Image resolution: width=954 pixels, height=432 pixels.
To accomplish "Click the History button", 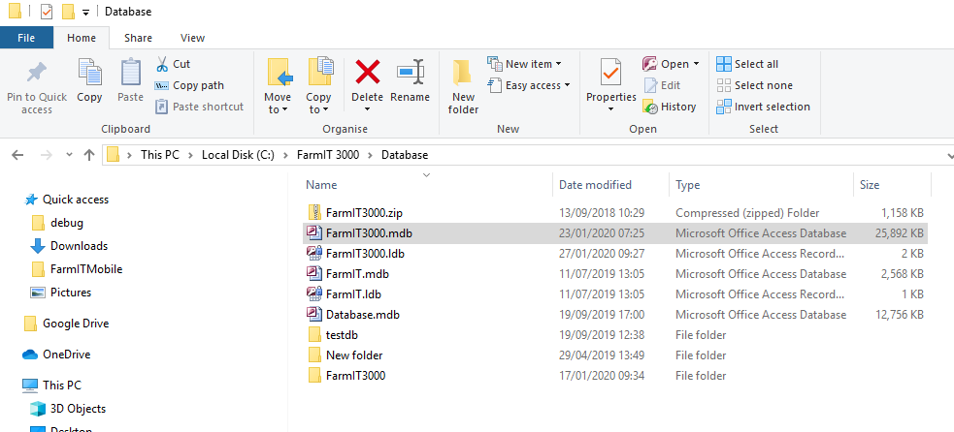I will 670,107.
